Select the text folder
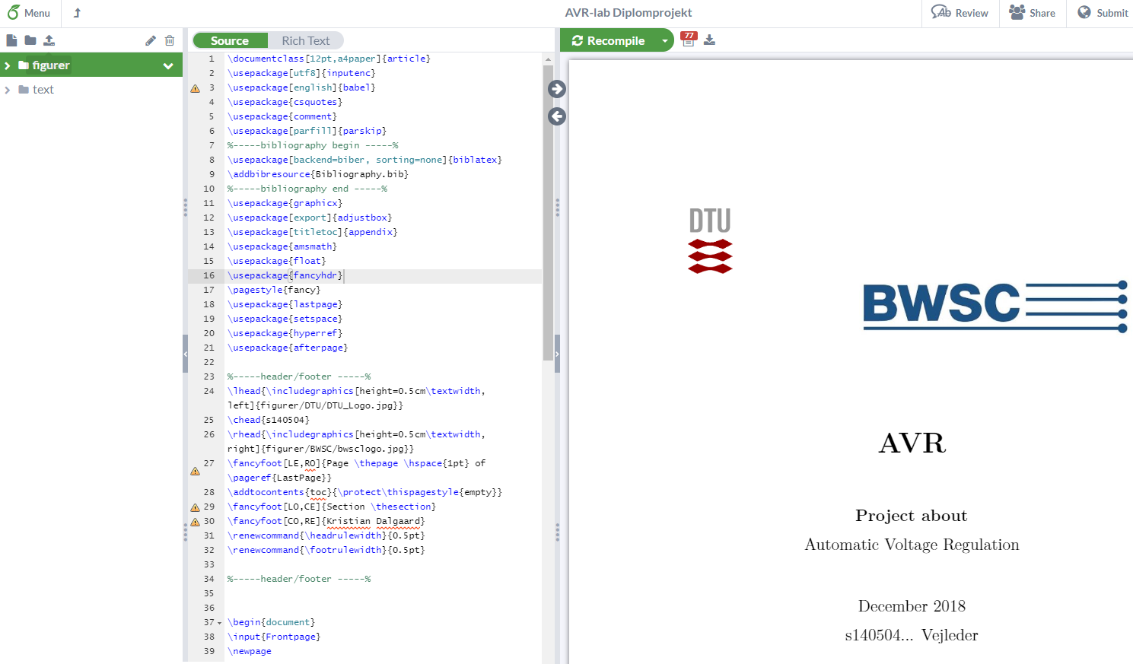Image resolution: width=1133 pixels, height=664 pixels. [x=43, y=90]
